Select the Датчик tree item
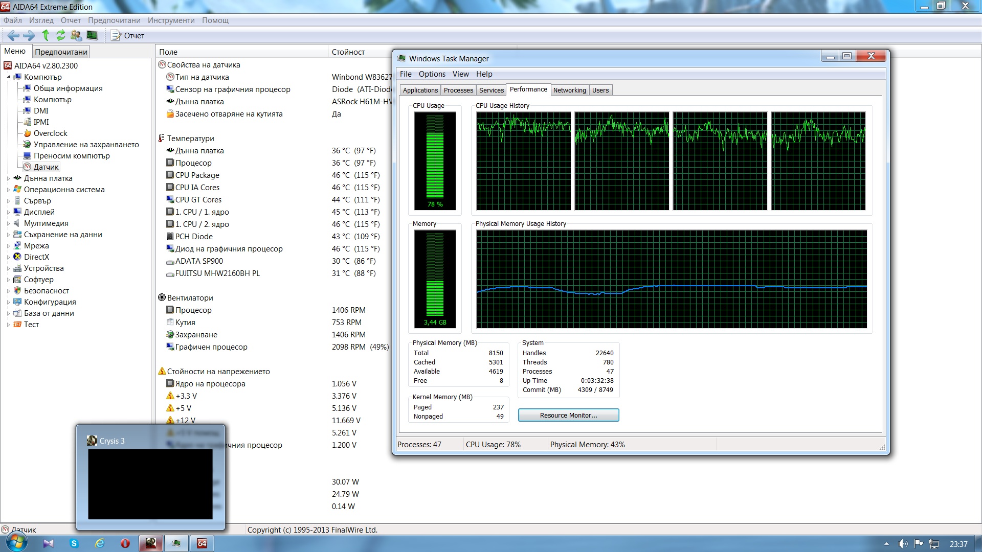 (x=46, y=167)
